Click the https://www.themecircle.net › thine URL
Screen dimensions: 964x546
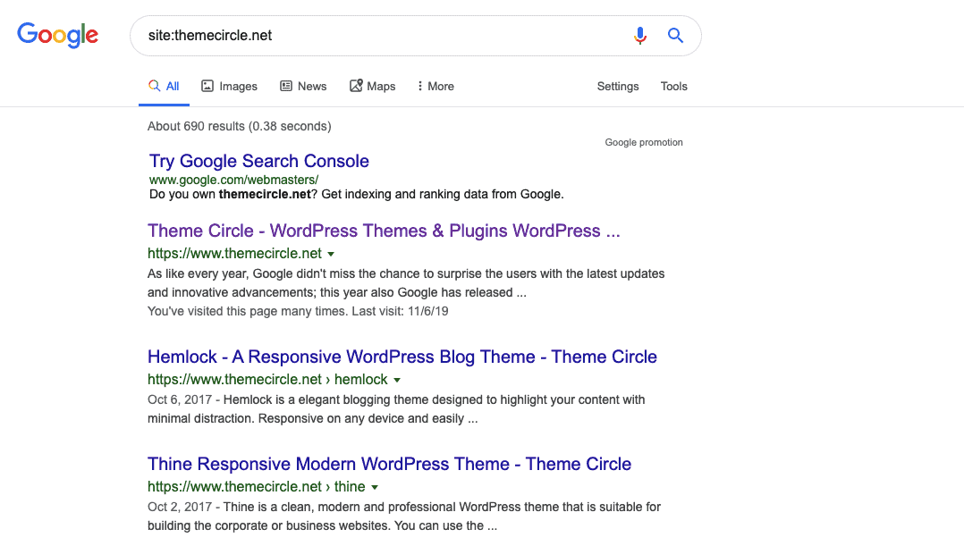click(x=257, y=486)
